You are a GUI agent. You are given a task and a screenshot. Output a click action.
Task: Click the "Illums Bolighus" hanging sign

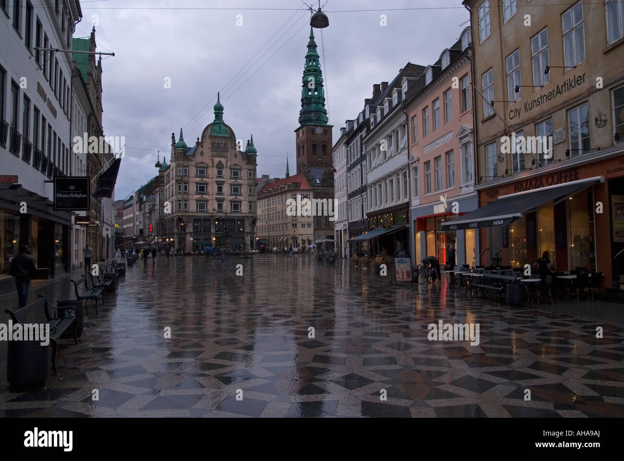[71, 194]
